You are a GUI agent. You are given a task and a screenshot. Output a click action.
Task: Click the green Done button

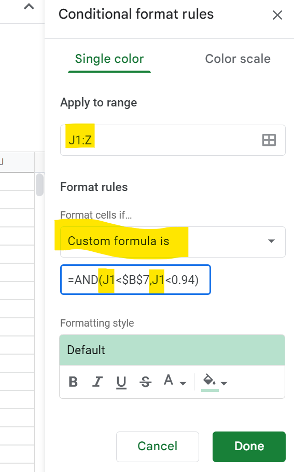click(249, 447)
